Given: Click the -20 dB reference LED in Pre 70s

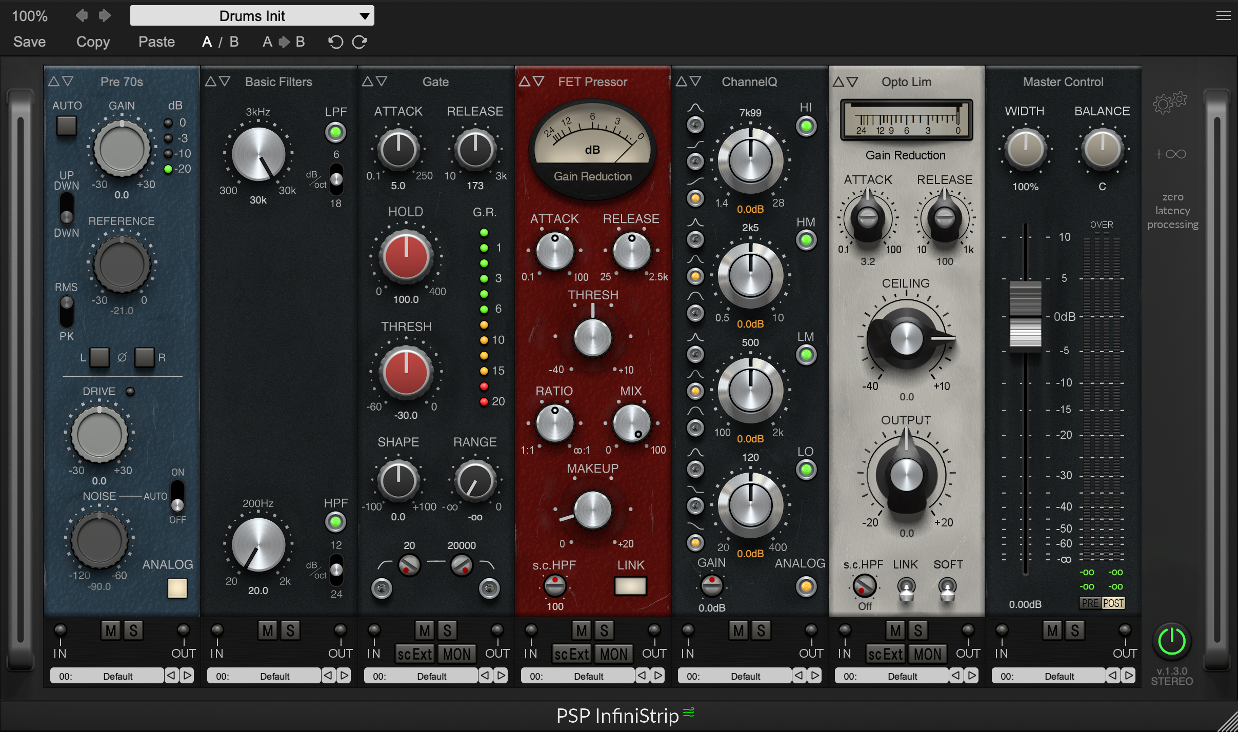Looking at the screenshot, I should pyautogui.click(x=168, y=169).
